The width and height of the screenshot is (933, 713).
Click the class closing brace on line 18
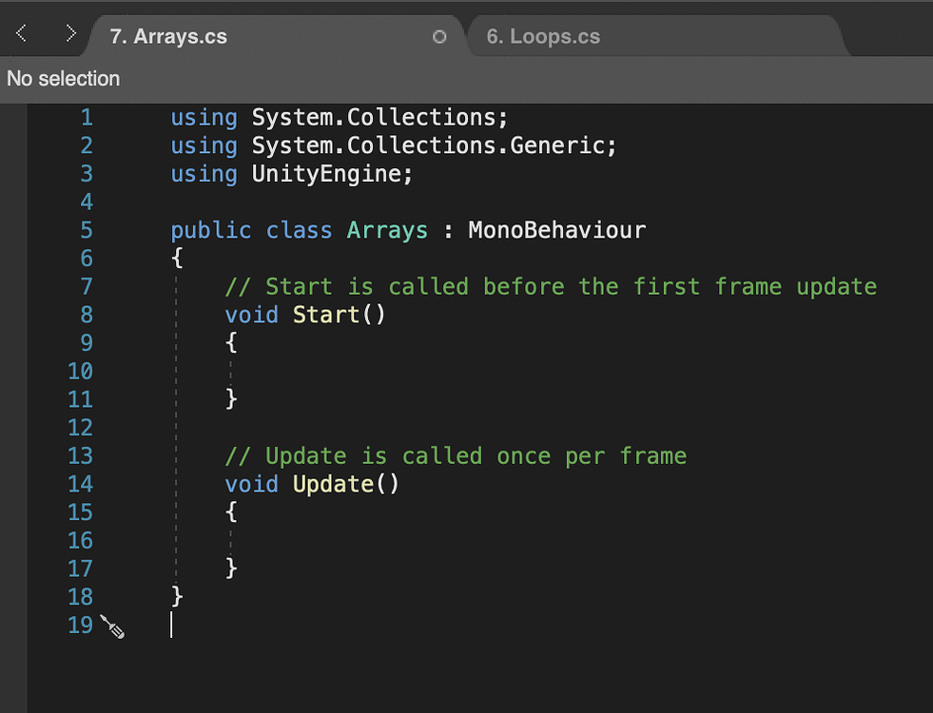click(177, 597)
